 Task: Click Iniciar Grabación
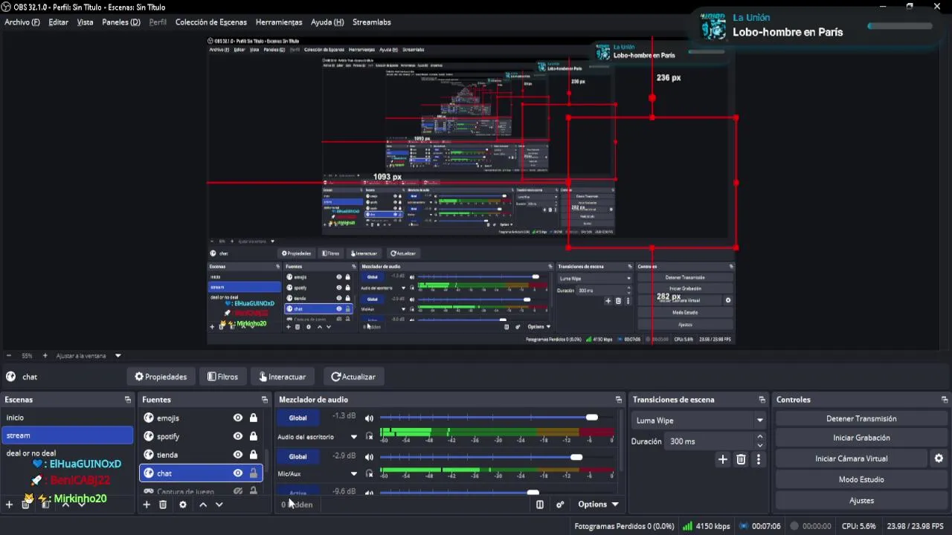pos(861,438)
